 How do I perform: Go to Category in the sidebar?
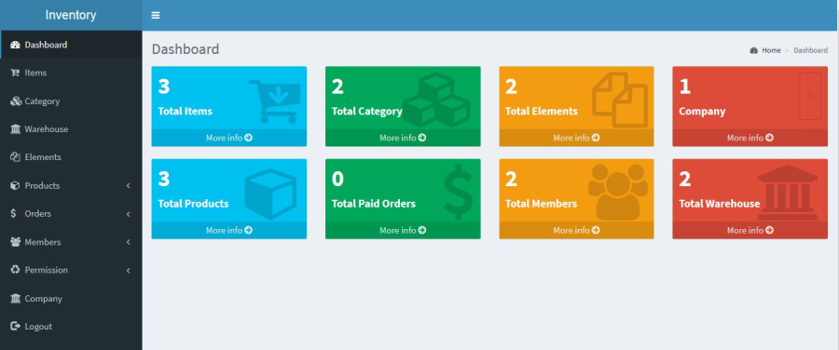click(71, 101)
